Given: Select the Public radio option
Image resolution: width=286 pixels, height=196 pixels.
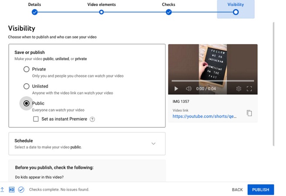Looking at the screenshot, I should pyautogui.click(x=27, y=103).
